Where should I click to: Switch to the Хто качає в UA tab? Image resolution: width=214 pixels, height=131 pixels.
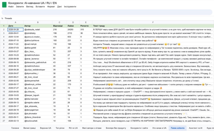(x=159, y=128)
